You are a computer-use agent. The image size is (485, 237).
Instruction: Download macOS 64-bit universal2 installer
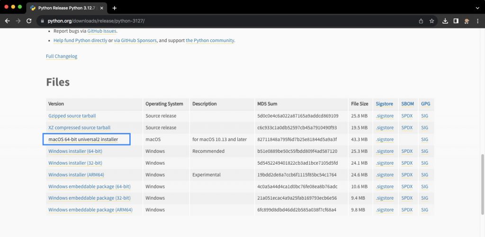(x=83, y=140)
